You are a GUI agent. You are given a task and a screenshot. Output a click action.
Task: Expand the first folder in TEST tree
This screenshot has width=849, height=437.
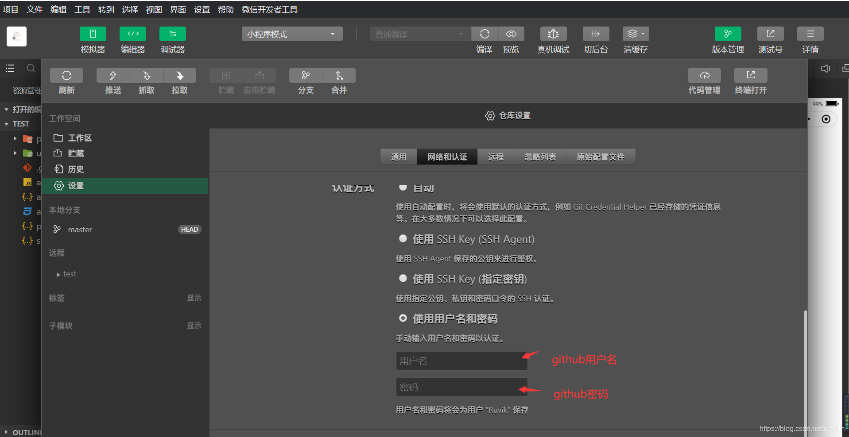(x=15, y=138)
